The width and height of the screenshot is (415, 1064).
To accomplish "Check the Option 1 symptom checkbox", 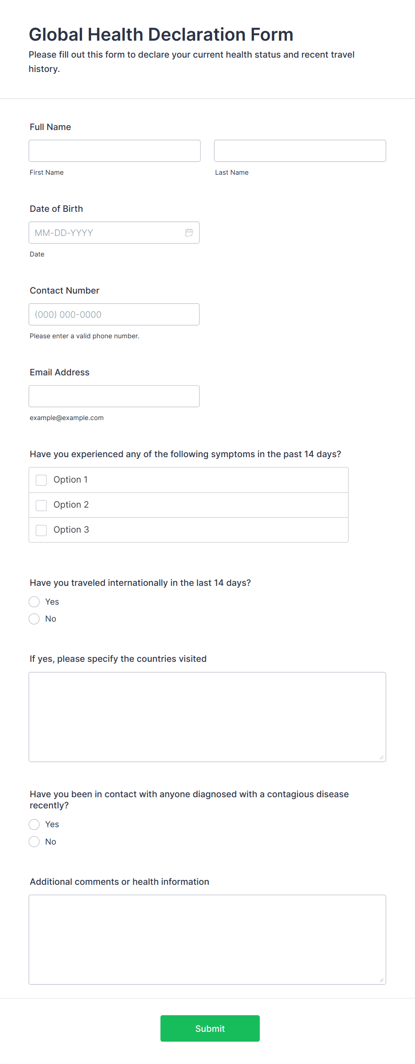I will click(41, 480).
